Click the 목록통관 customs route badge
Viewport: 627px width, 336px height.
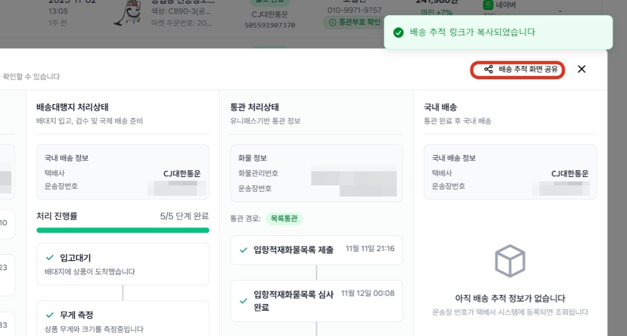[284, 219]
